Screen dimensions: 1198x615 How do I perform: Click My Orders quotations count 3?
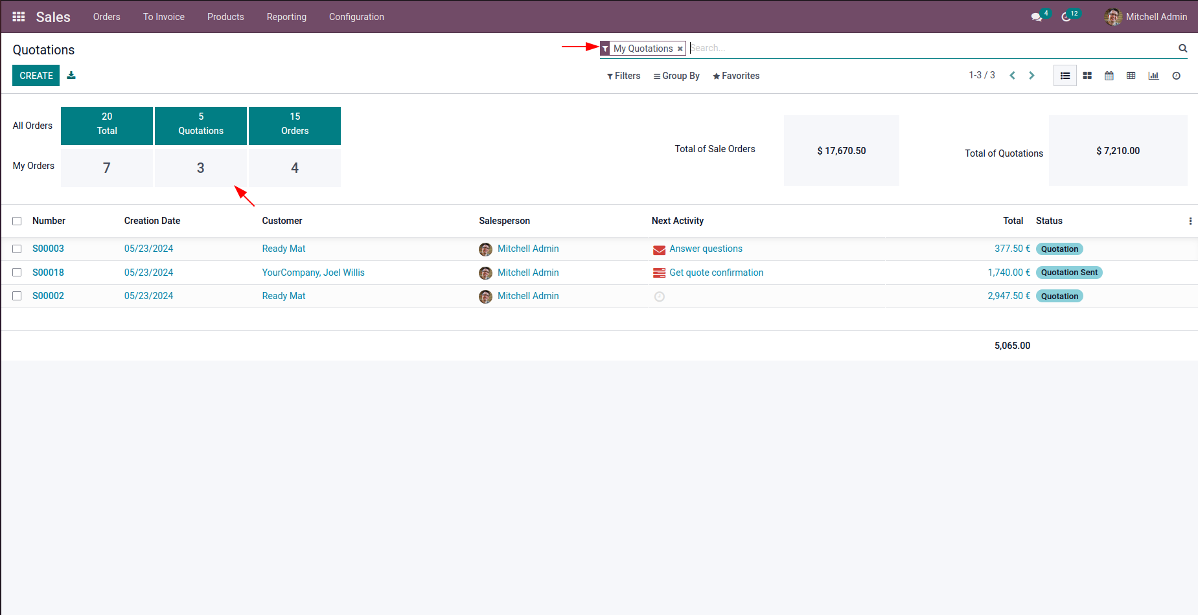(x=201, y=168)
